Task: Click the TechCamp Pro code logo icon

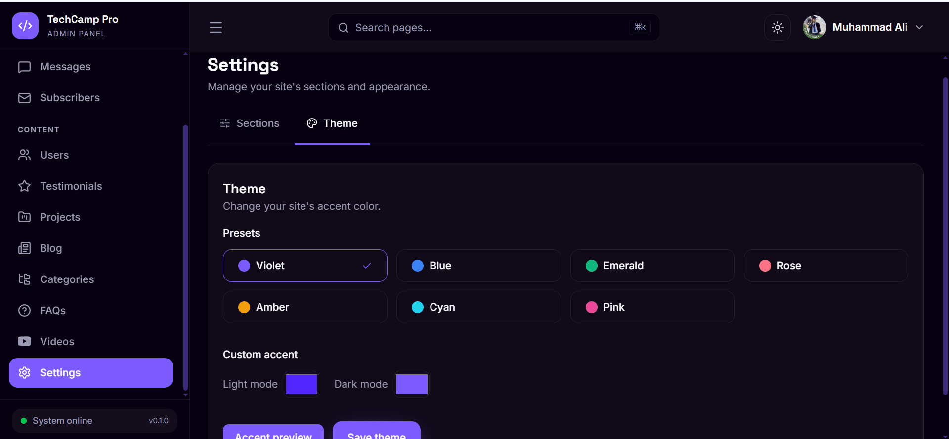Action: point(25,26)
